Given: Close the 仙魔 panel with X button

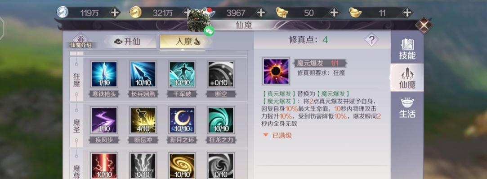Looking at the screenshot, I should (x=424, y=26).
